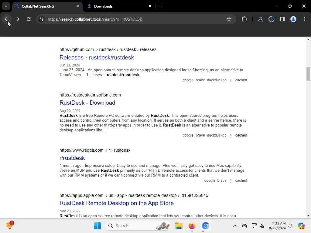Open the notifications bell icon
Viewport: 311px width, 233px height.
[290, 226]
